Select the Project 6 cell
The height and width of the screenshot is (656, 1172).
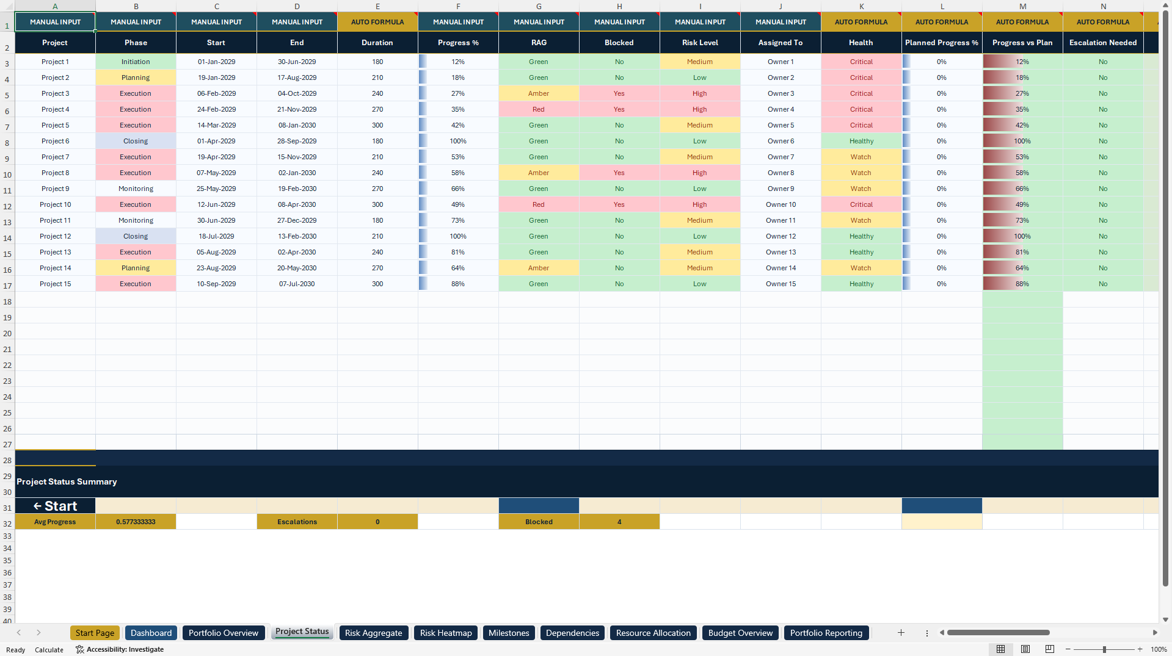click(x=55, y=141)
